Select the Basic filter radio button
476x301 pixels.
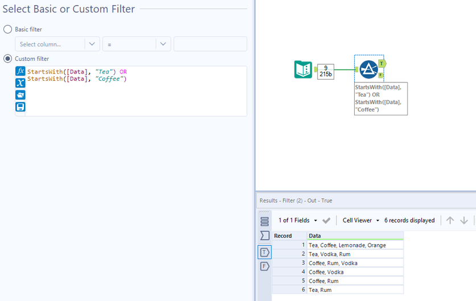pyautogui.click(x=7, y=30)
